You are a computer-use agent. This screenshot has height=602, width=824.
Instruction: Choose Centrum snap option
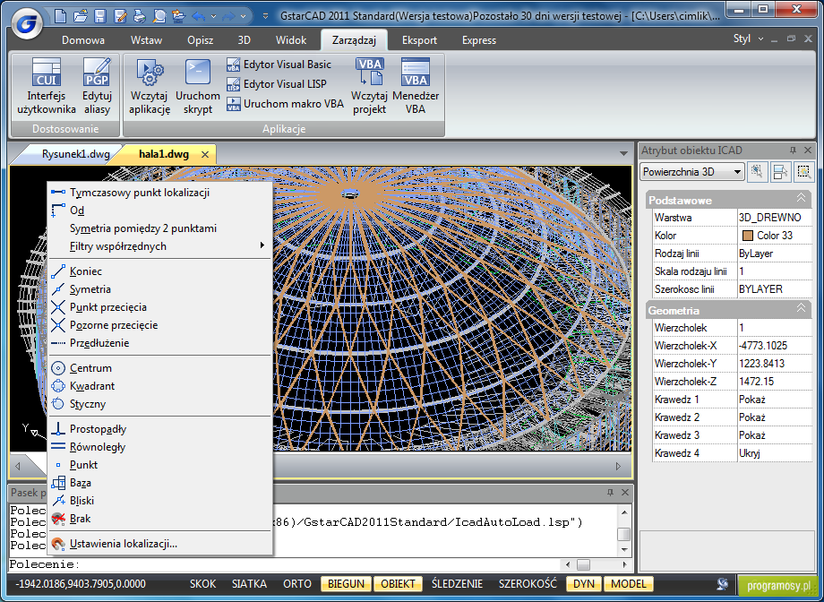pos(159,368)
